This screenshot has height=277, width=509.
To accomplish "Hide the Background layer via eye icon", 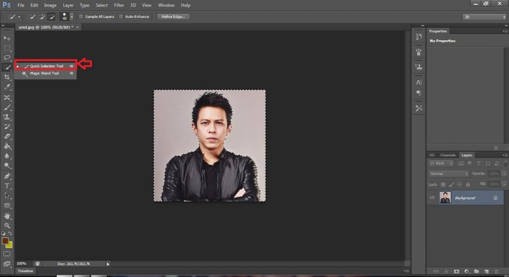I will tap(432, 198).
